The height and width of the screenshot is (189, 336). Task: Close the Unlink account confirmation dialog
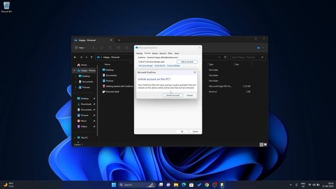point(195,72)
